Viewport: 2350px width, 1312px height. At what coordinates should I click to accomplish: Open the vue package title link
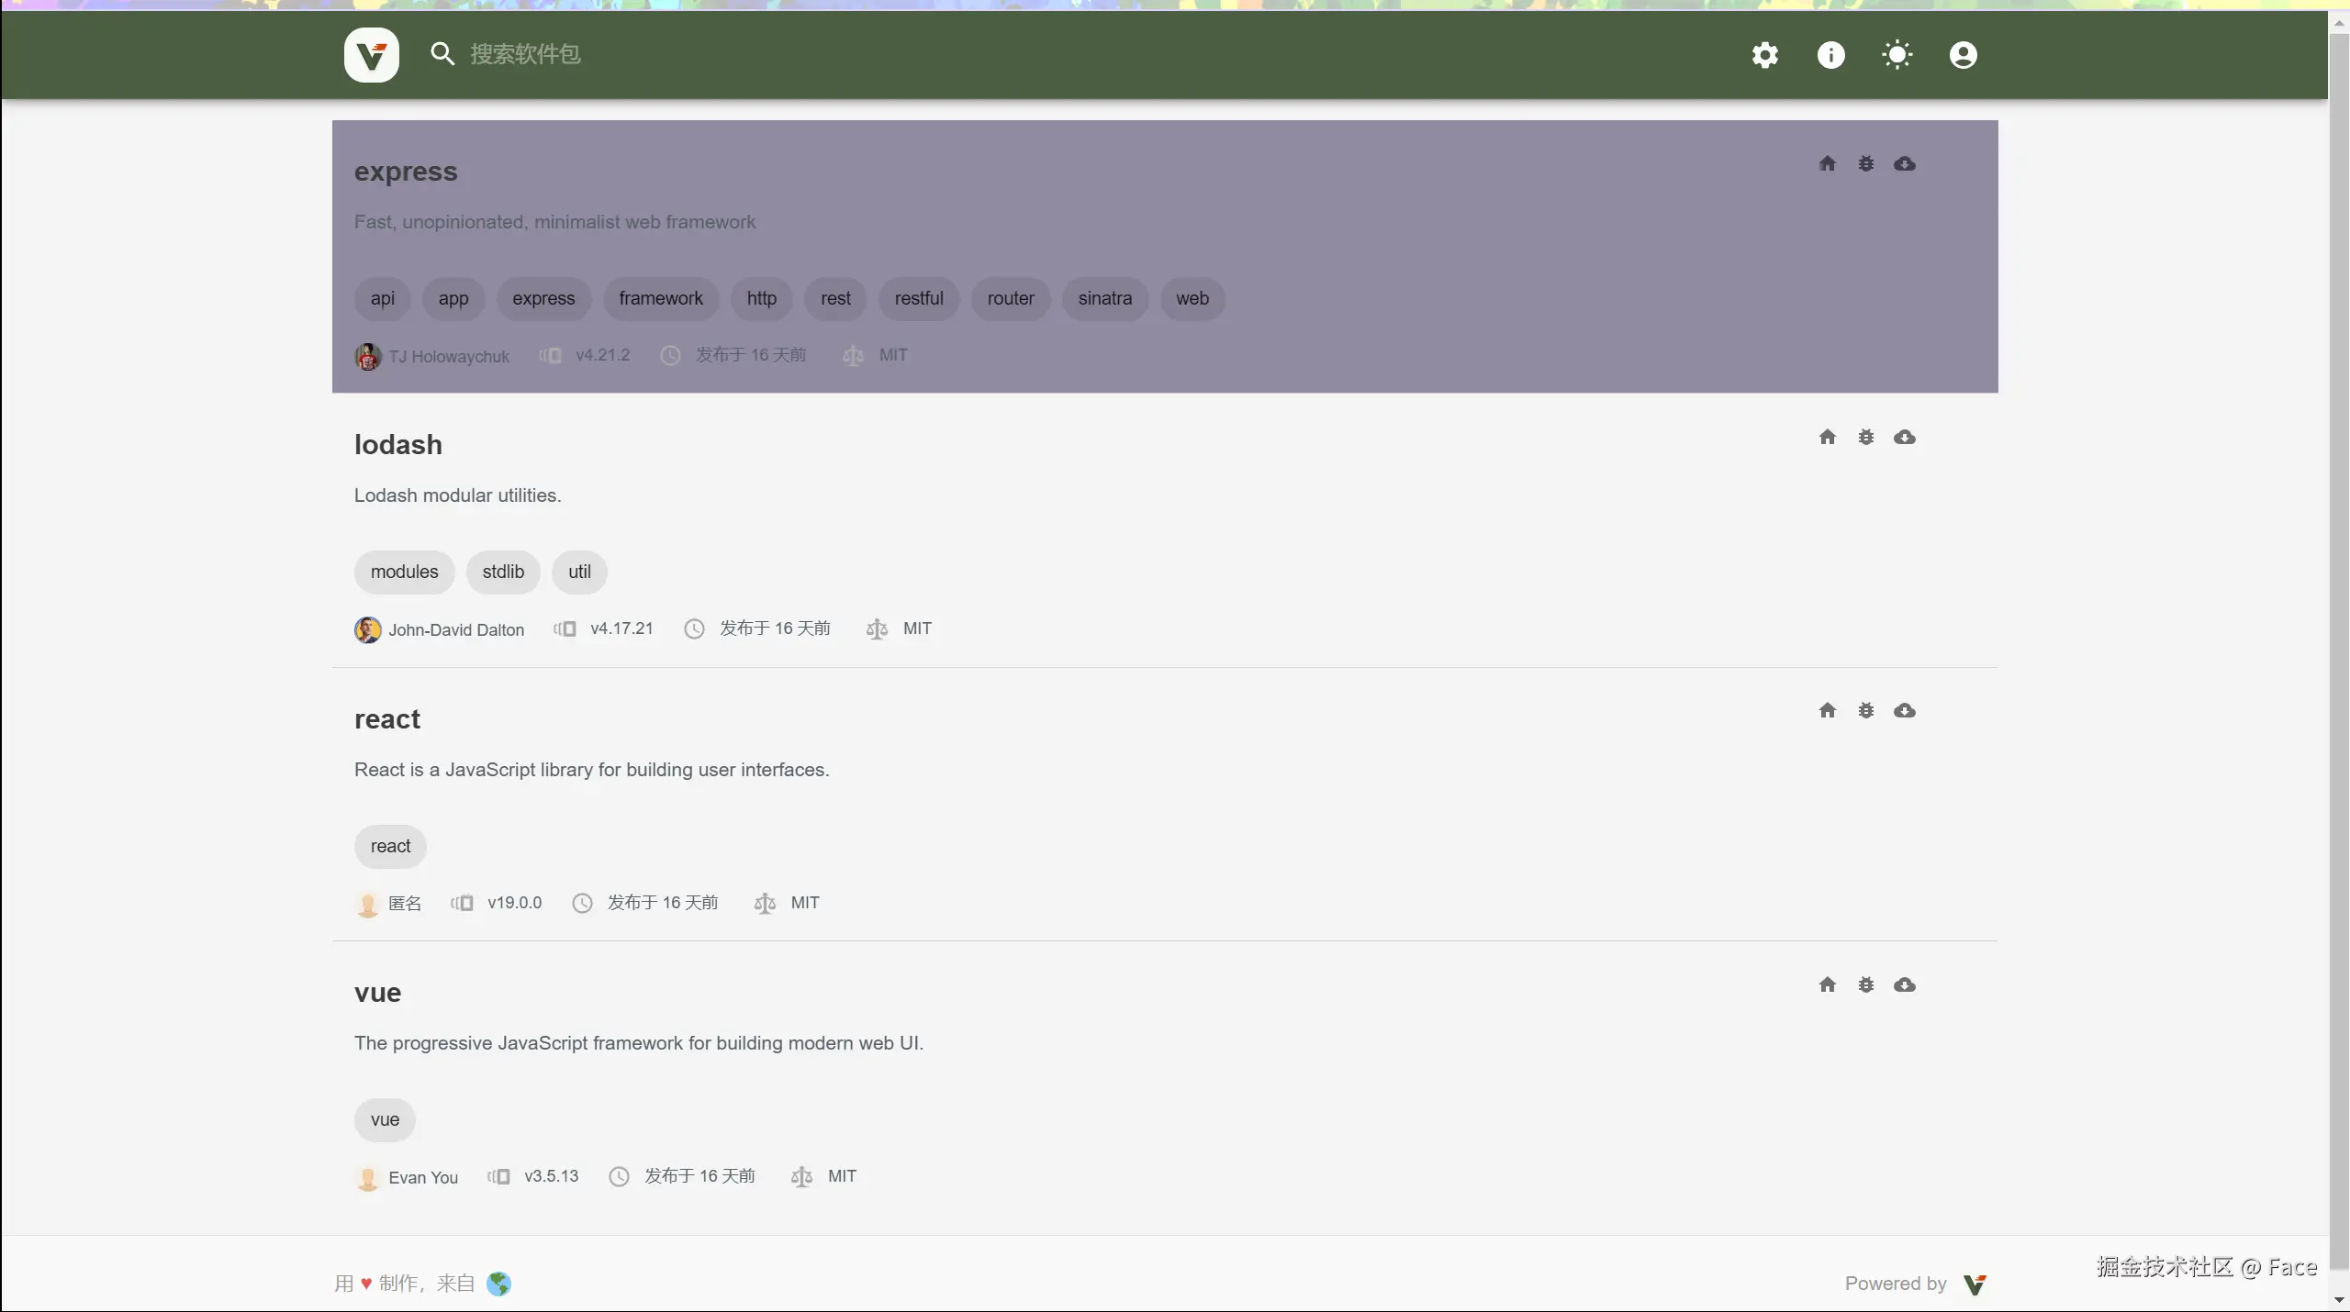377,993
